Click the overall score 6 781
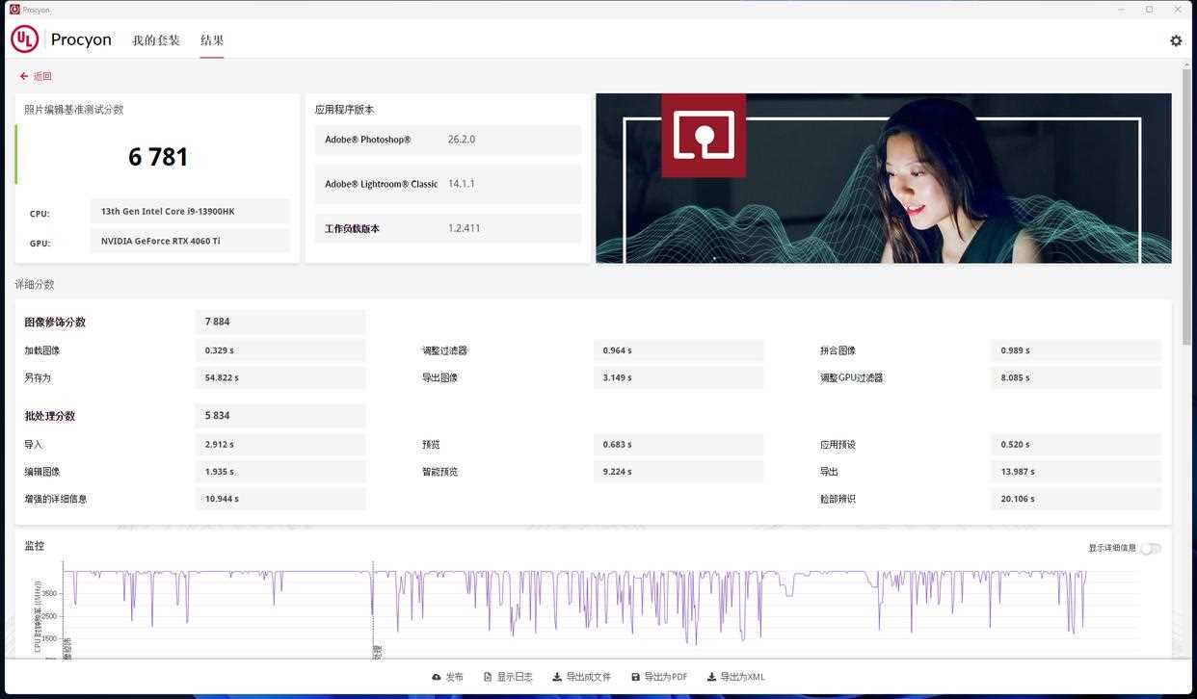The height and width of the screenshot is (699, 1197). (158, 157)
